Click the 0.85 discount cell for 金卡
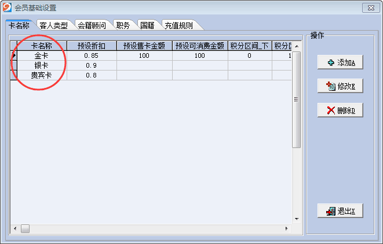The width and height of the screenshot is (383, 244). point(91,56)
